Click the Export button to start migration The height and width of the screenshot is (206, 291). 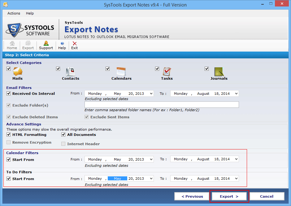click(229, 196)
